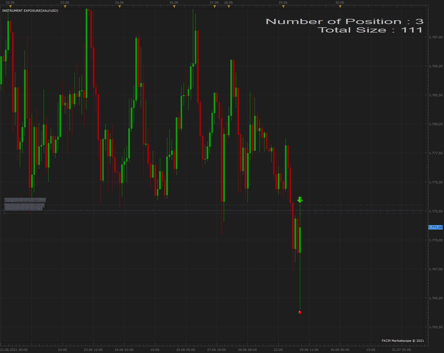
Task: Select the 30.06 day marker triangle
Action: tap(340, 7)
